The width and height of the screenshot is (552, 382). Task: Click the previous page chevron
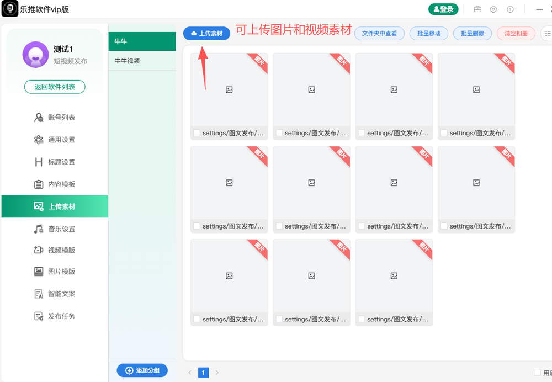(x=190, y=373)
